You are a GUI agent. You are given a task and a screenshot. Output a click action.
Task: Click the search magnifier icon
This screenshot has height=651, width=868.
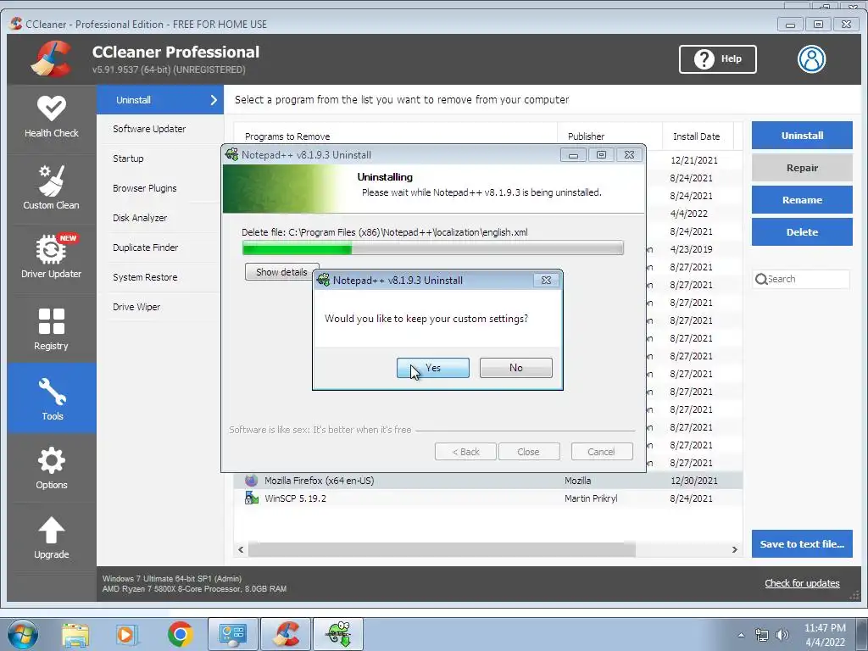click(x=761, y=280)
